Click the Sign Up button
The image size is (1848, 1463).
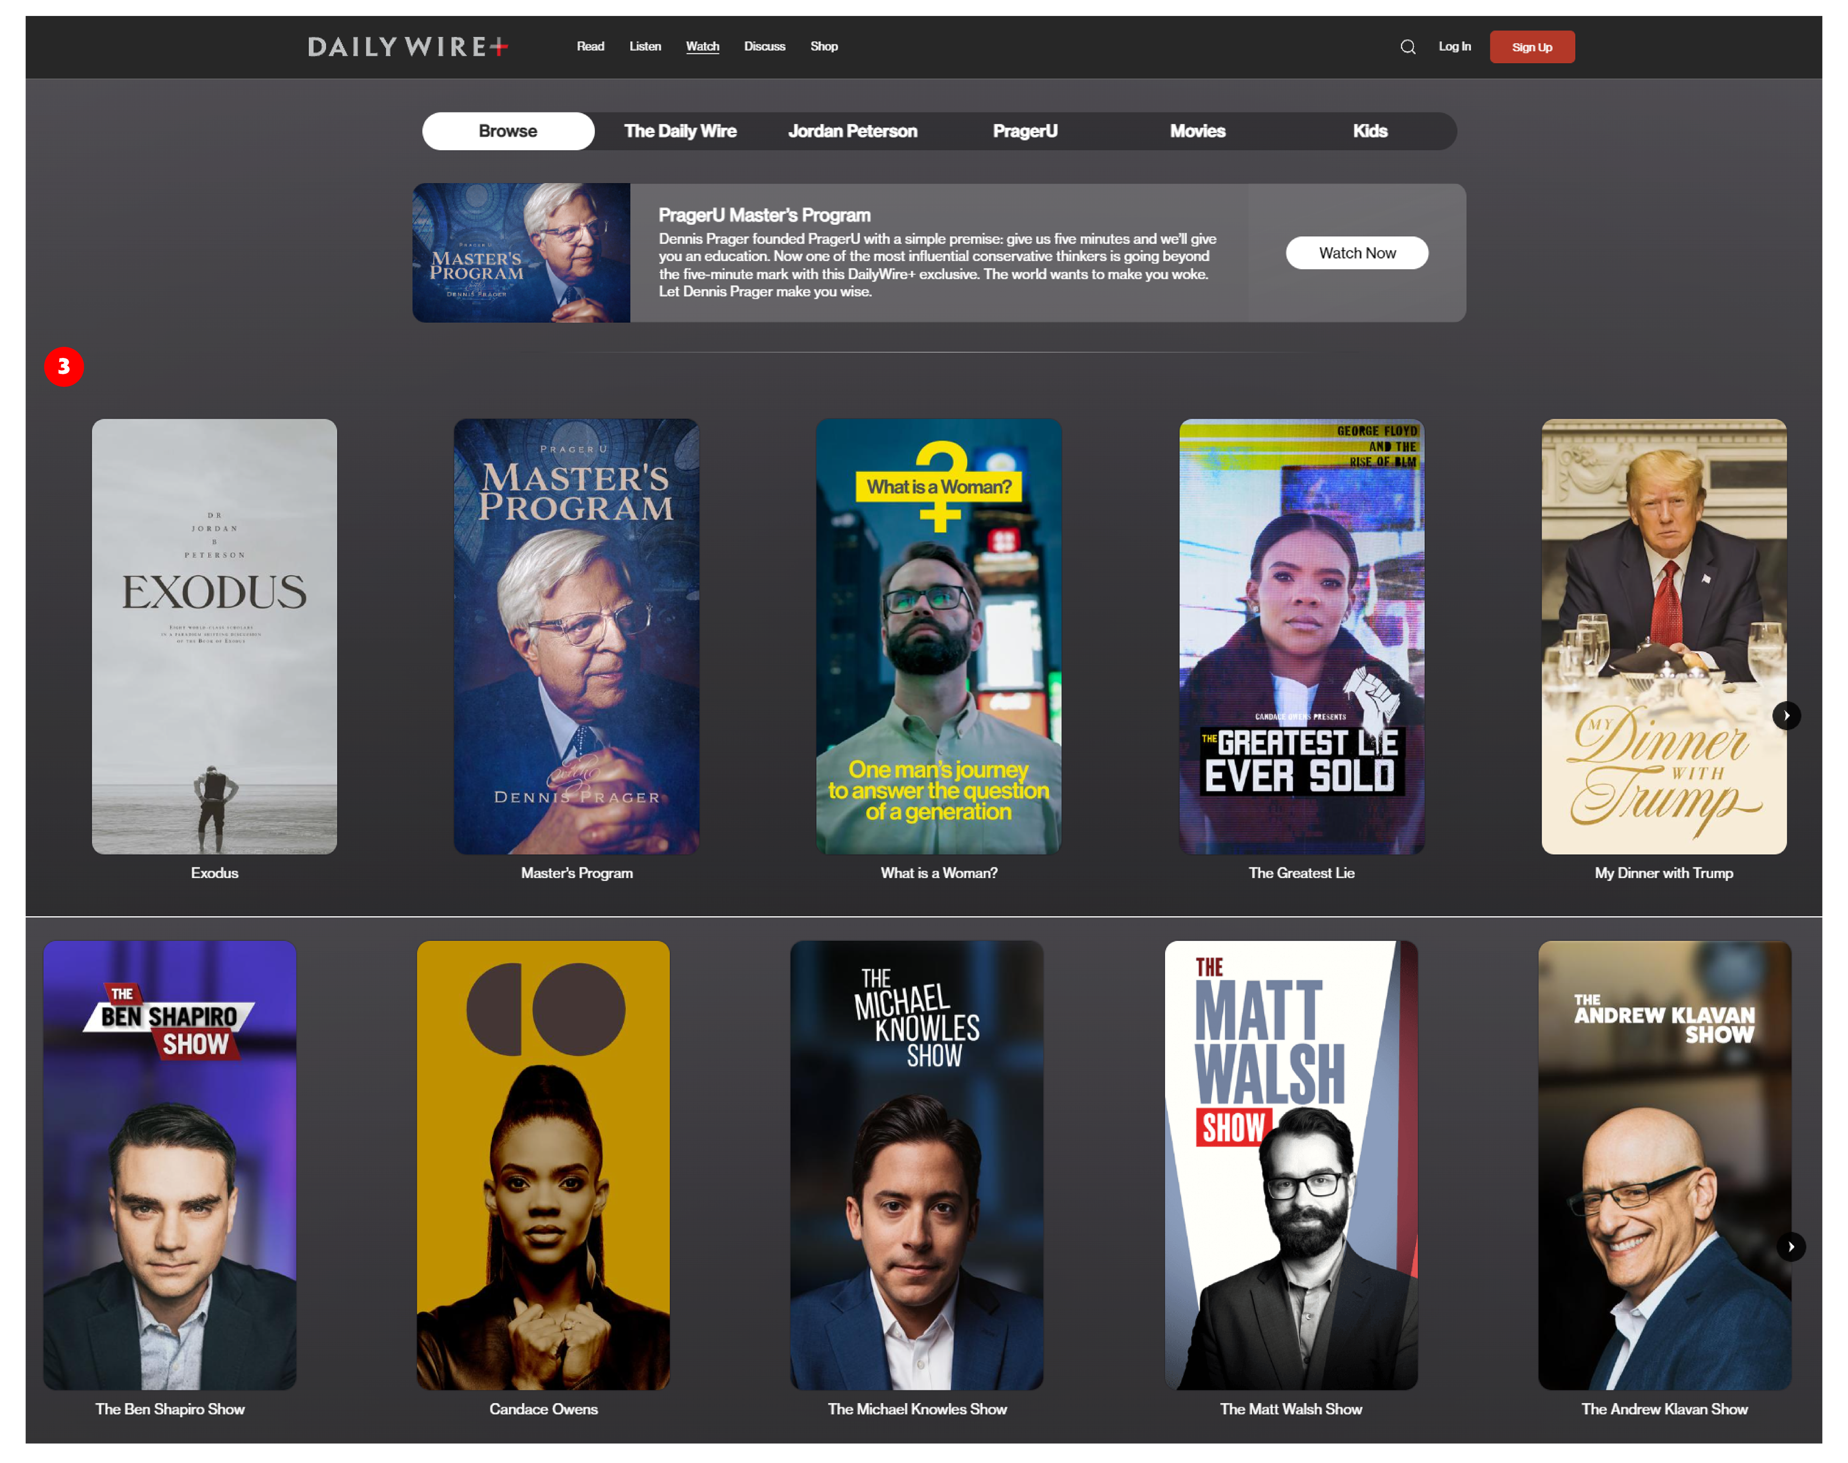(x=1532, y=47)
